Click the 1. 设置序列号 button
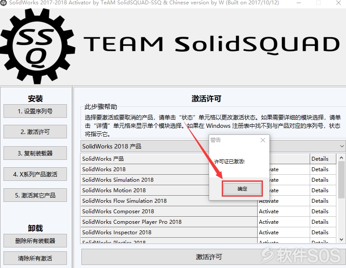Viewport: 346px width, 268px height. (x=35, y=111)
